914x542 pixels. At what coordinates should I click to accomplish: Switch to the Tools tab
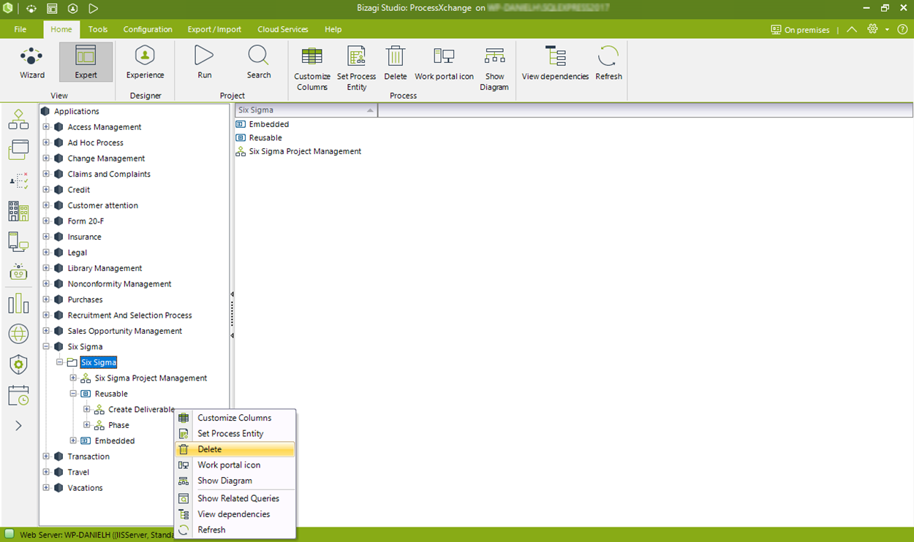click(98, 29)
